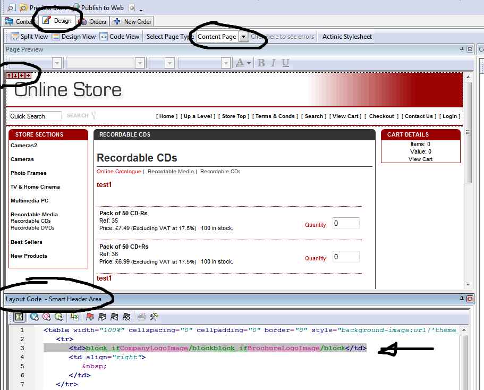
Task: Click the print icon in Layout Code toolbar
Action: click(142, 317)
